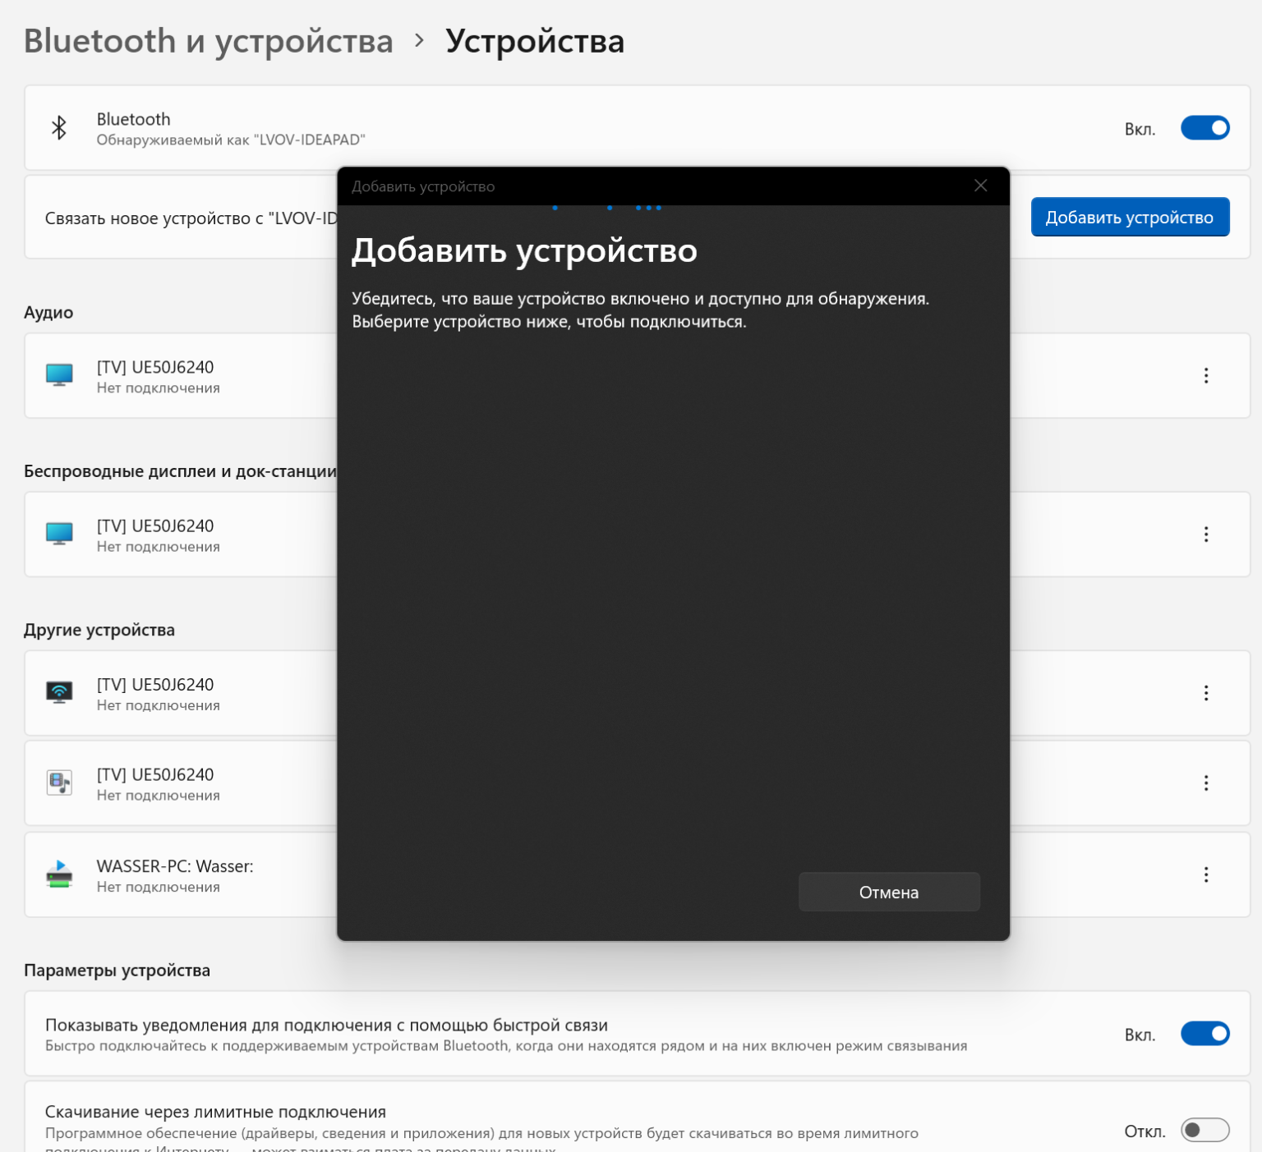Open more options for Аудио TV device
Screen dimensions: 1262x1152
coord(1205,375)
